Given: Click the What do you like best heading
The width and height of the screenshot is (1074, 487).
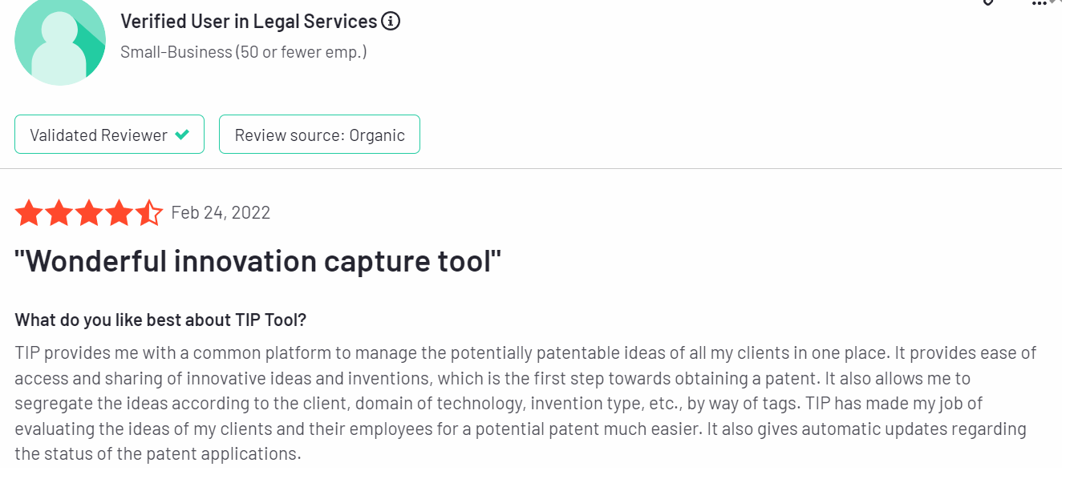Looking at the screenshot, I should 160,320.
